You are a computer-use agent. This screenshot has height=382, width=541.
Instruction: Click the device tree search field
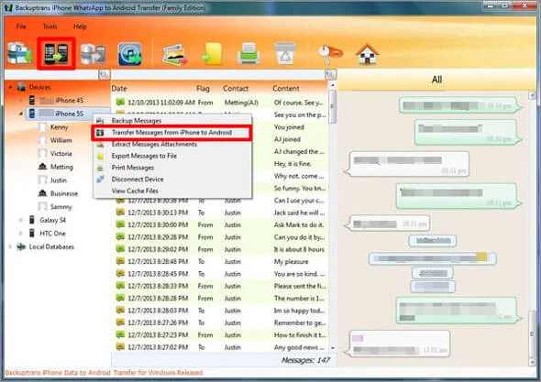(x=51, y=74)
